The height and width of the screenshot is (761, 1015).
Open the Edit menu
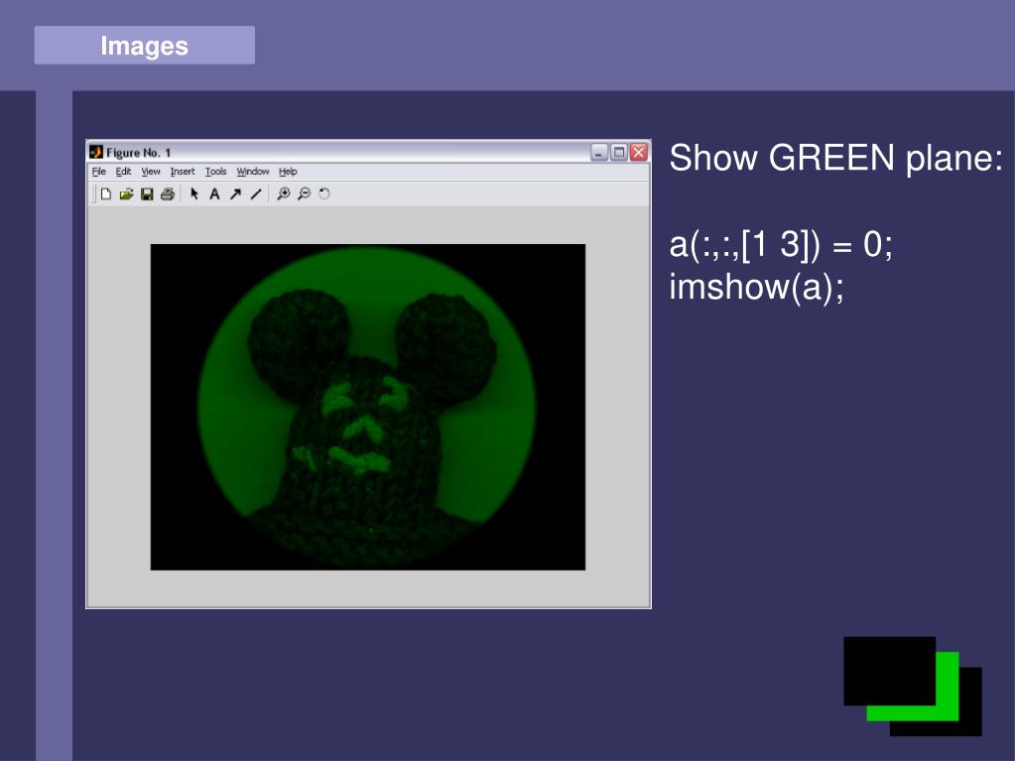(x=123, y=172)
